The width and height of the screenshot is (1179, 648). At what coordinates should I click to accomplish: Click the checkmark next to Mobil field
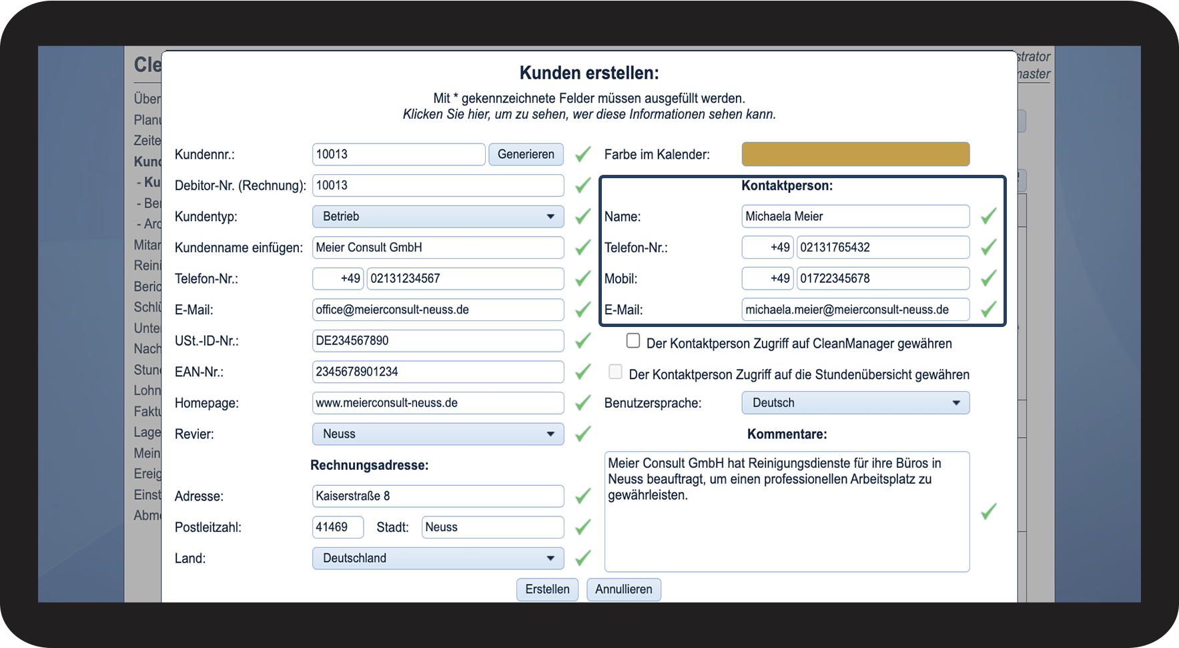988,278
